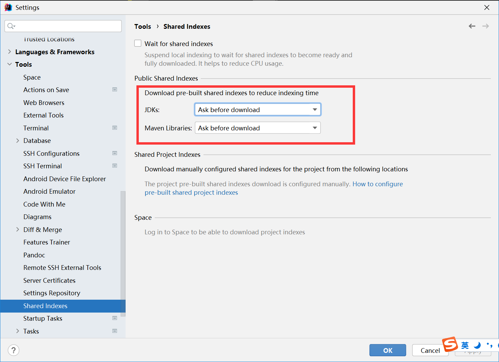
Task: Expand the Database settings section
Action: 18,141
